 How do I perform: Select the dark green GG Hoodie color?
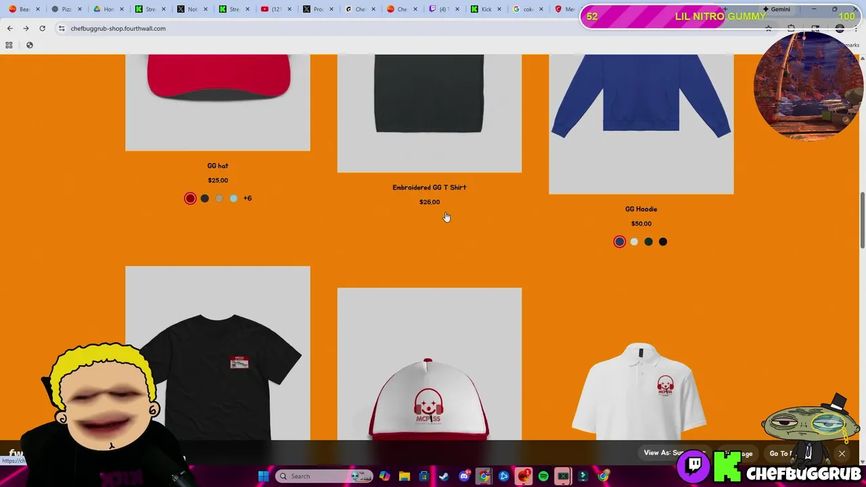point(648,241)
